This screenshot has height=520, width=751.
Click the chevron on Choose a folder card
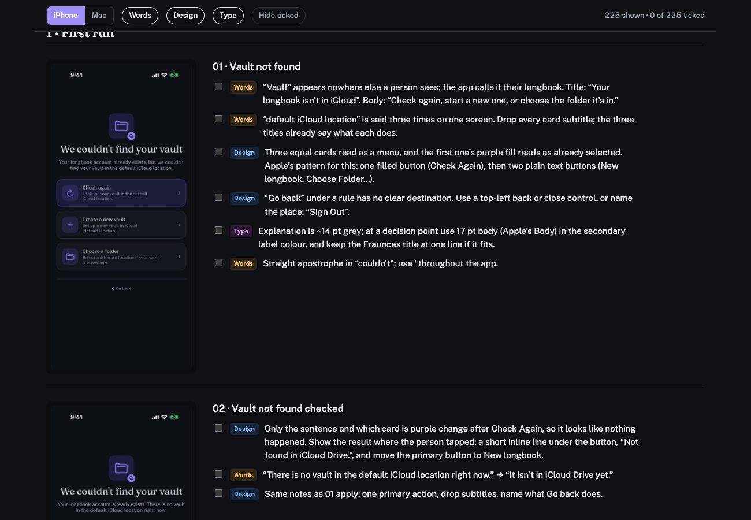(x=179, y=257)
